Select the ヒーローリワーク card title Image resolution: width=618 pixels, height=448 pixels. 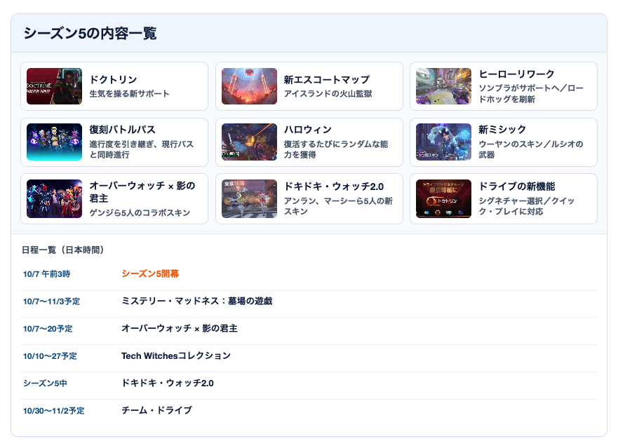click(517, 74)
